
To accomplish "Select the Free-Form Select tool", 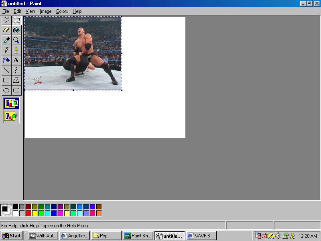I will pos(6,20).
